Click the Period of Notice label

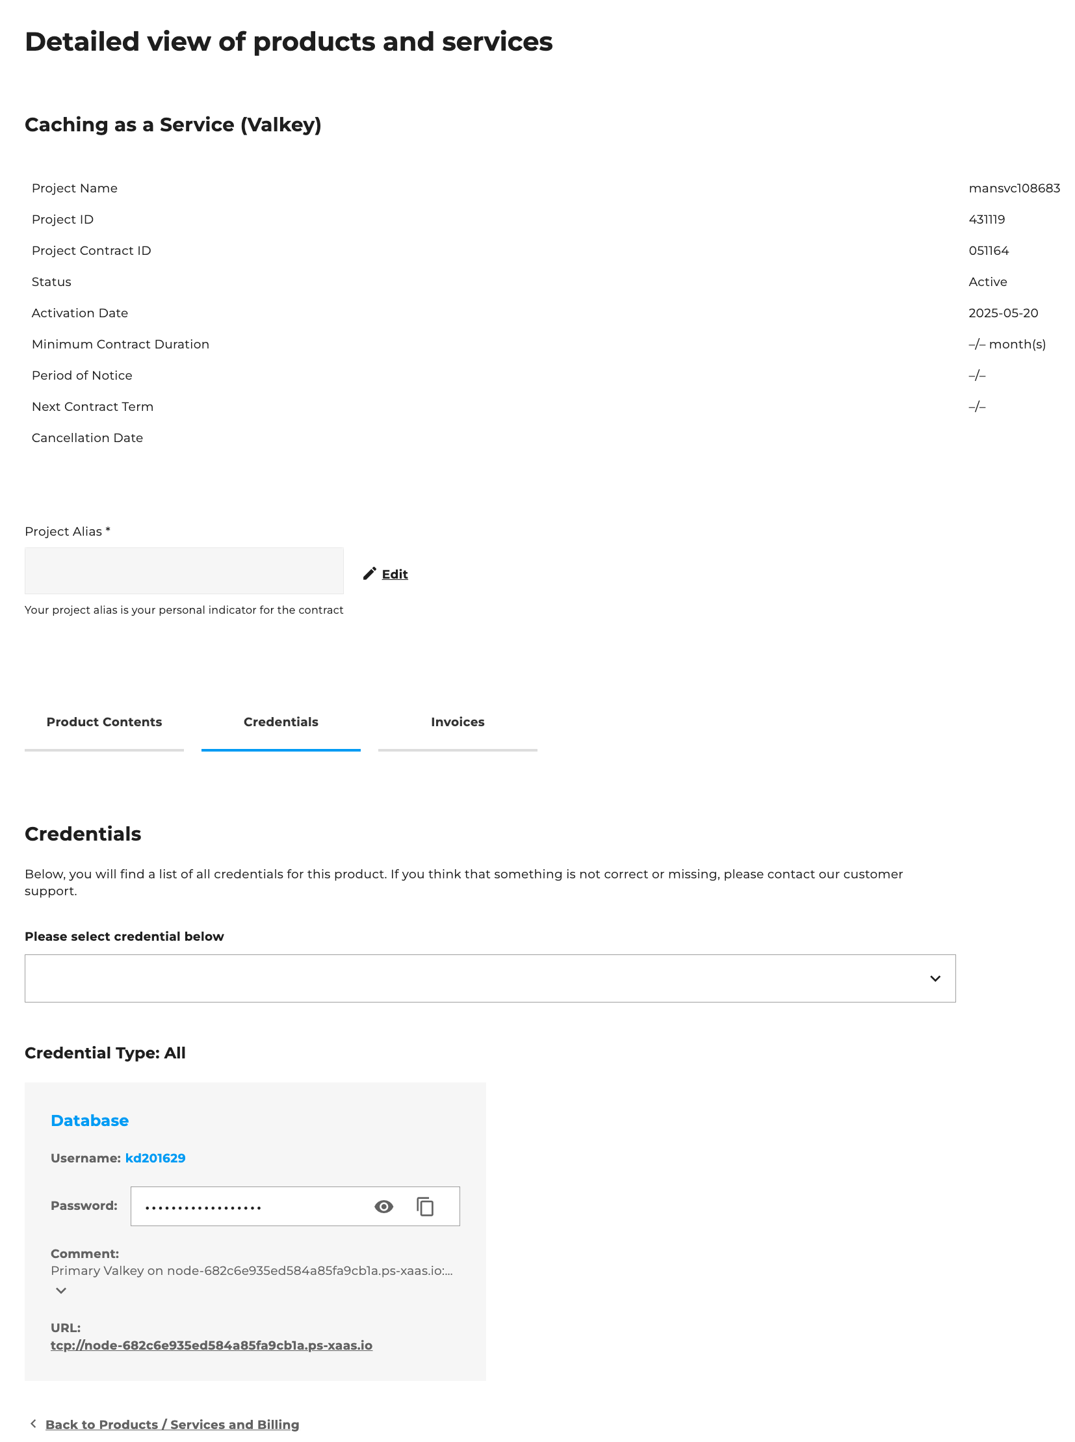82,376
